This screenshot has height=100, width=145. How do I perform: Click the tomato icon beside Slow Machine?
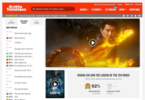pos(7,63)
